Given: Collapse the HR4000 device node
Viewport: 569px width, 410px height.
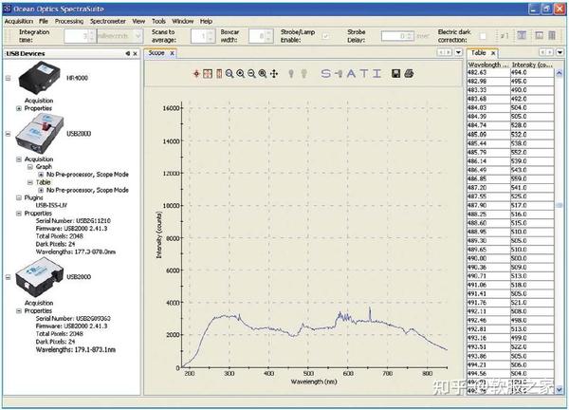Looking at the screenshot, I should click(8, 78).
